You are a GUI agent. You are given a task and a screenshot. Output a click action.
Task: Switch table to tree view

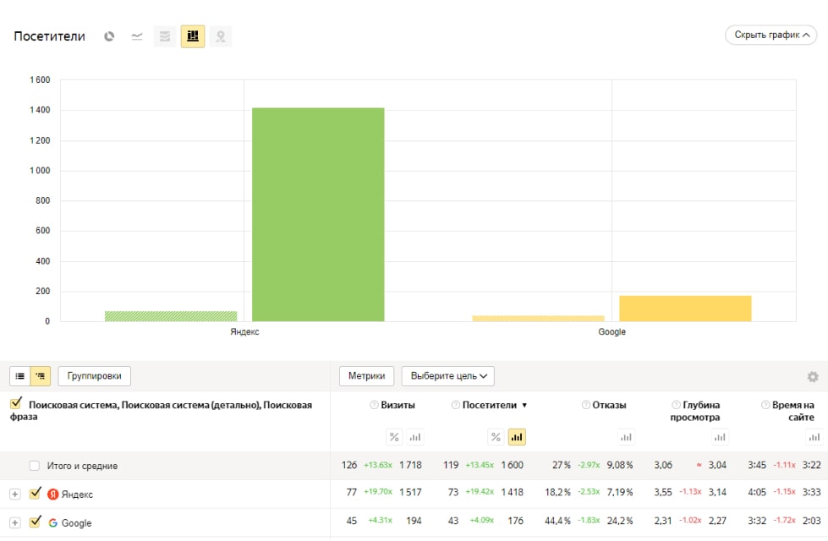pos(41,376)
